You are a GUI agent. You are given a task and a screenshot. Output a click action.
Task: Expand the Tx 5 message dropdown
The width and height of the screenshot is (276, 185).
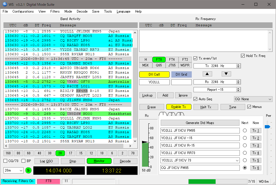click(x=237, y=160)
